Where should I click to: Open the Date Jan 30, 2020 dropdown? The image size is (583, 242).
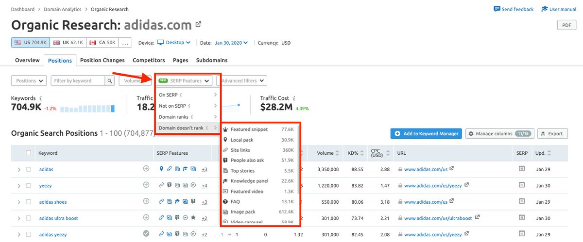point(231,43)
